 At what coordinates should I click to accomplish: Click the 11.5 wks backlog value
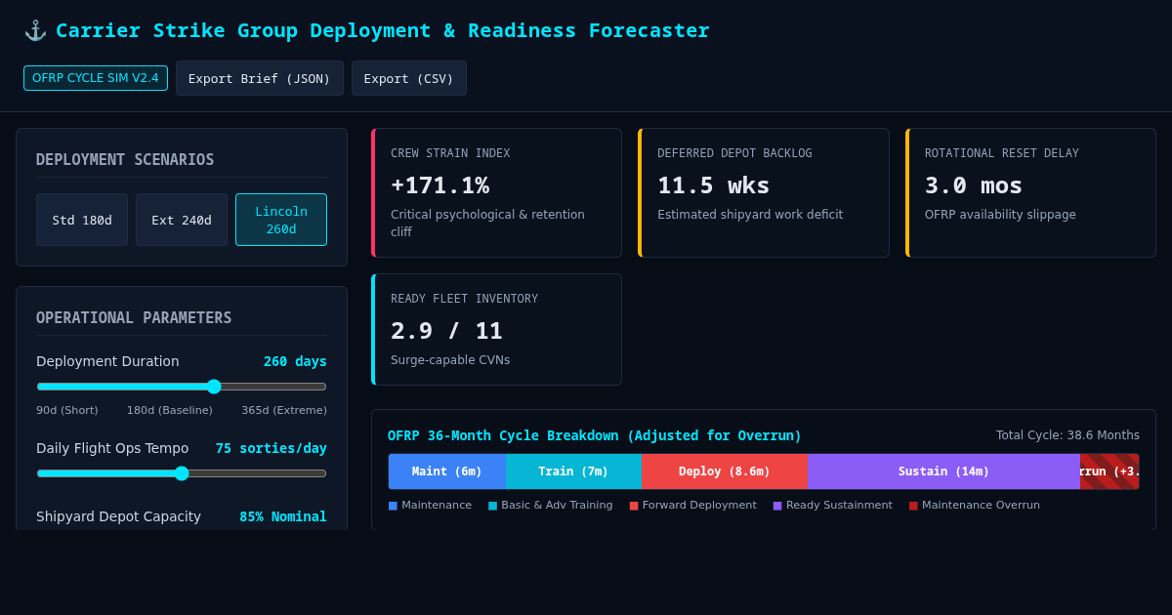click(x=714, y=185)
